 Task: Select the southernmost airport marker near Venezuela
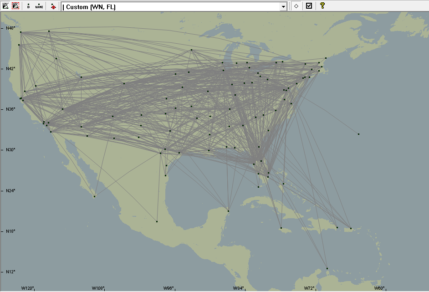point(327,268)
